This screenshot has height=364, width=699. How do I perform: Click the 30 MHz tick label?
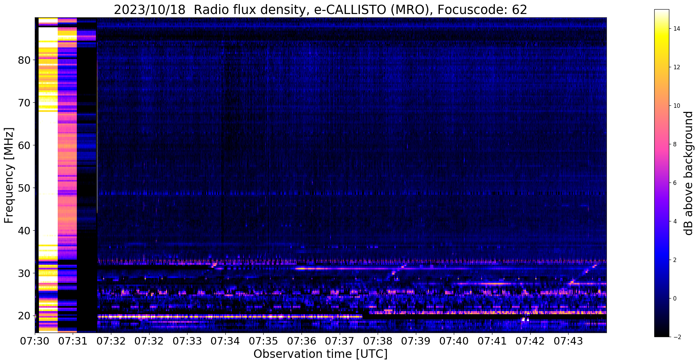point(25,274)
